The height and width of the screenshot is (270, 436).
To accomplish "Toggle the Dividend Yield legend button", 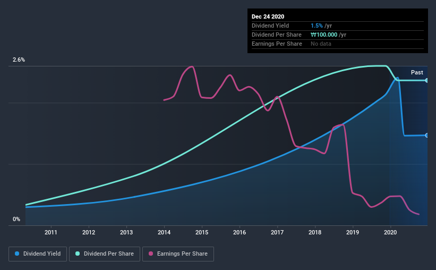I will [x=38, y=254].
